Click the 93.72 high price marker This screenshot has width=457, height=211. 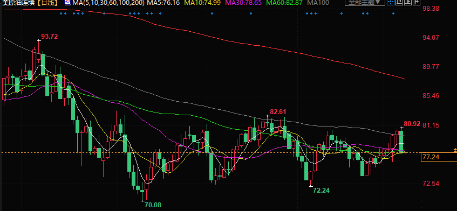click(50, 37)
